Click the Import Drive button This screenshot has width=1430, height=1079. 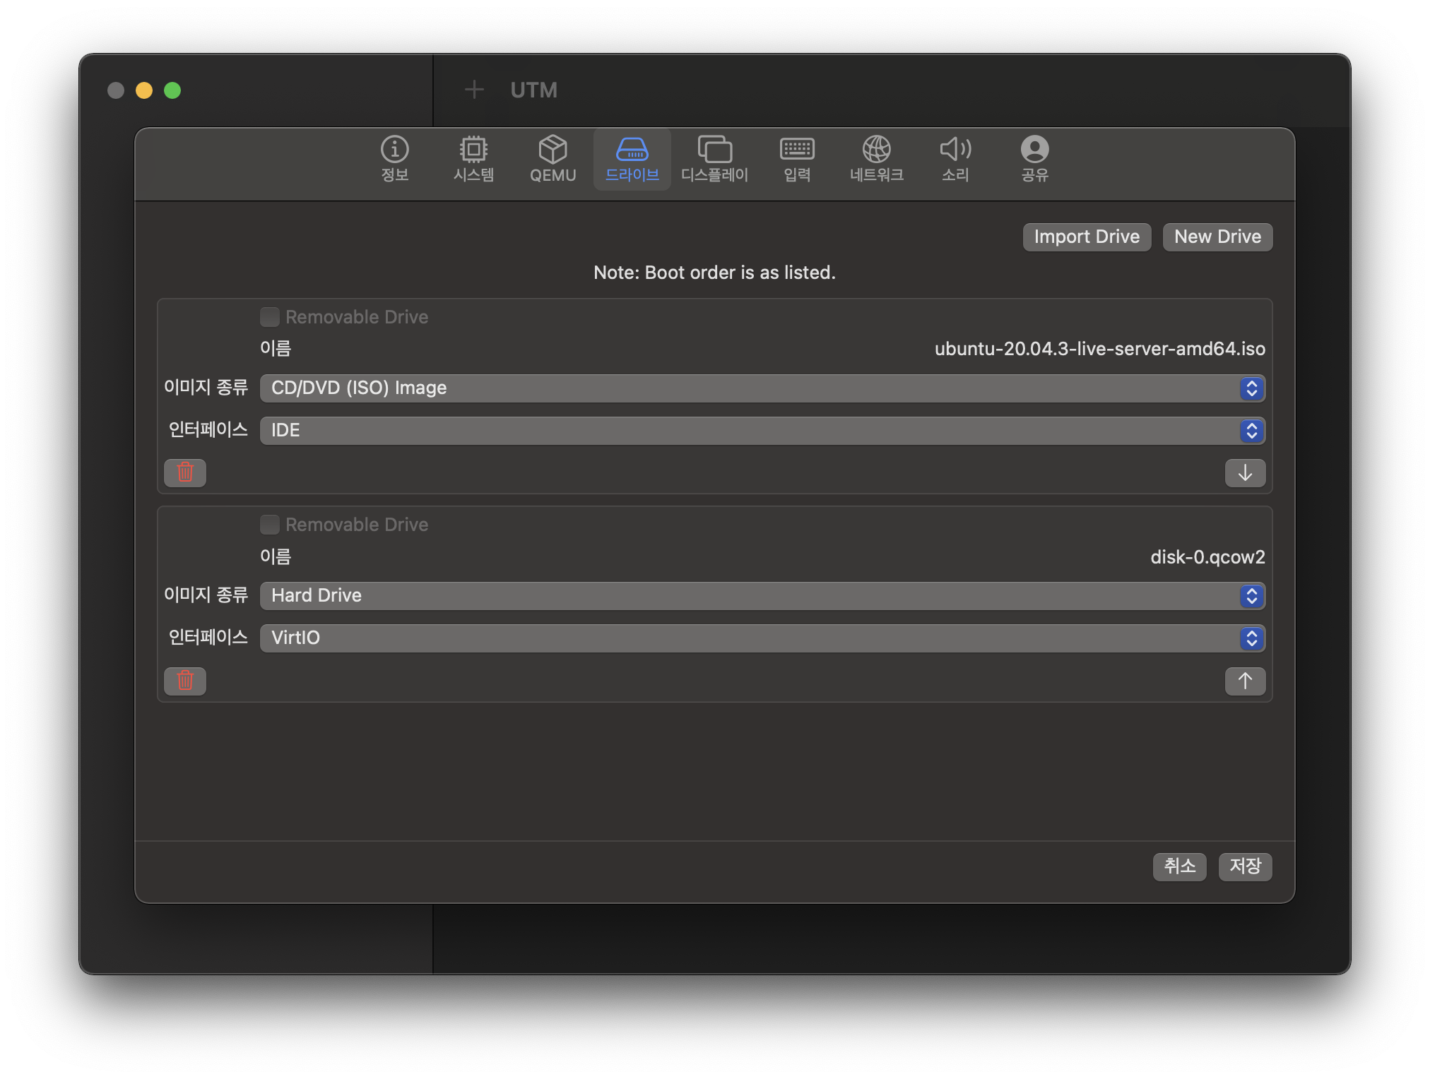(x=1087, y=237)
